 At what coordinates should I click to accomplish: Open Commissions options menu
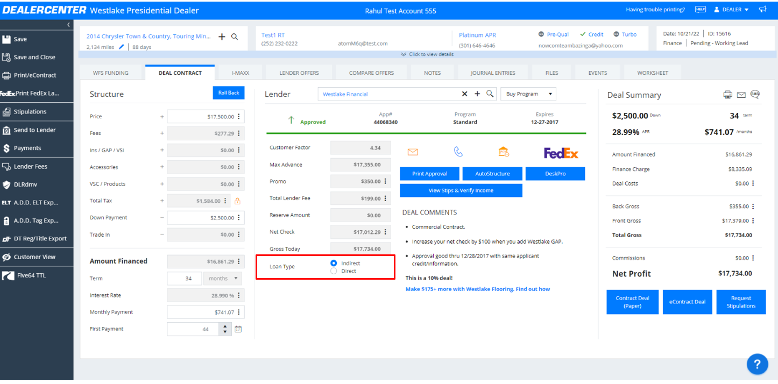point(753,258)
